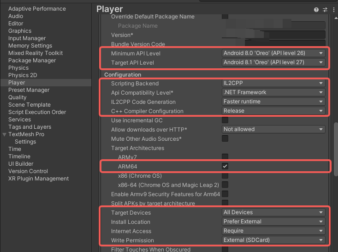The height and width of the screenshot is (252, 338).
Task: Open the Minimum API Level dropdown
Action: tap(273, 53)
